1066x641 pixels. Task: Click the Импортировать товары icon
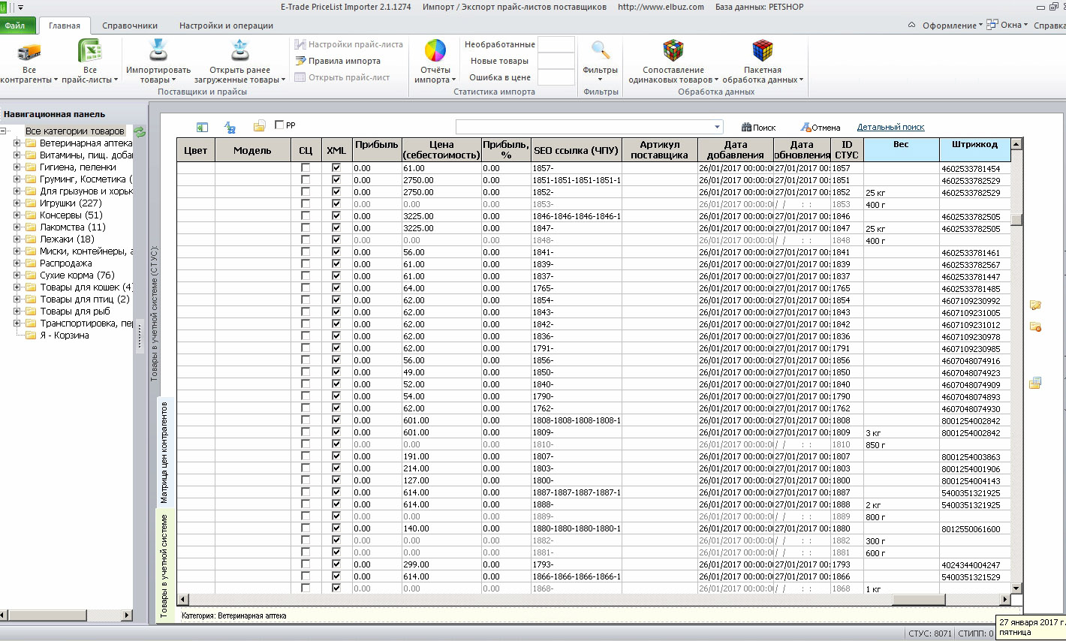coord(158,50)
